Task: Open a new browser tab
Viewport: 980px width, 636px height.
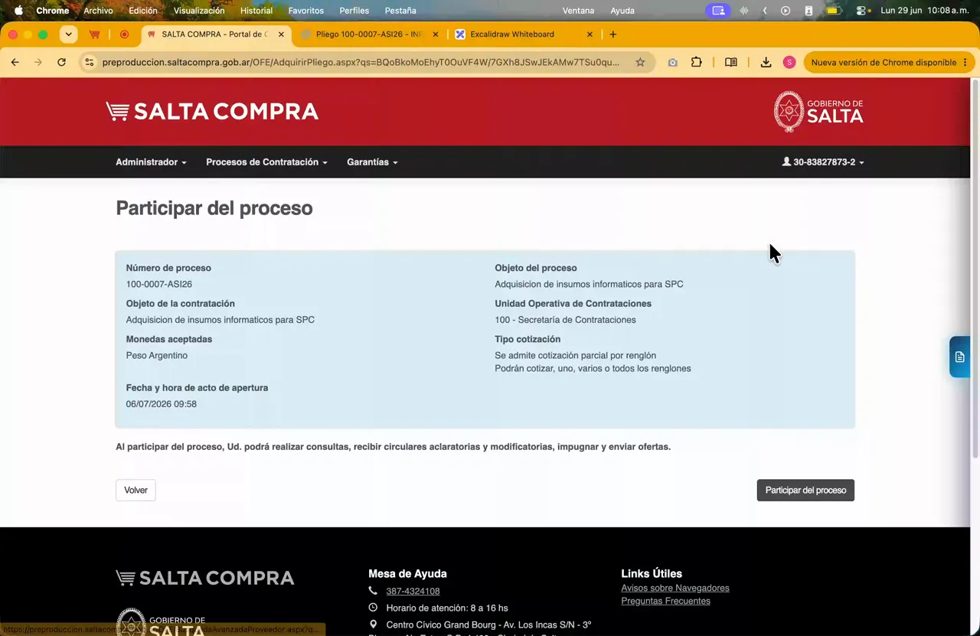Action: point(612,34)
